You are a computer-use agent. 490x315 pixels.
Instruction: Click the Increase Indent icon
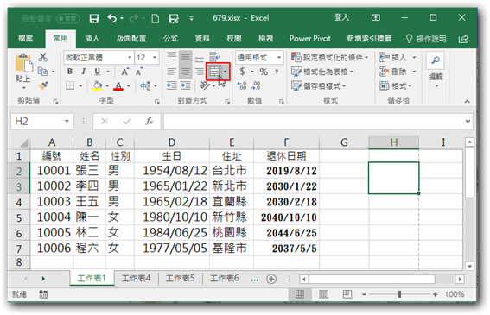pyautogui.click(x=185, y=85)
